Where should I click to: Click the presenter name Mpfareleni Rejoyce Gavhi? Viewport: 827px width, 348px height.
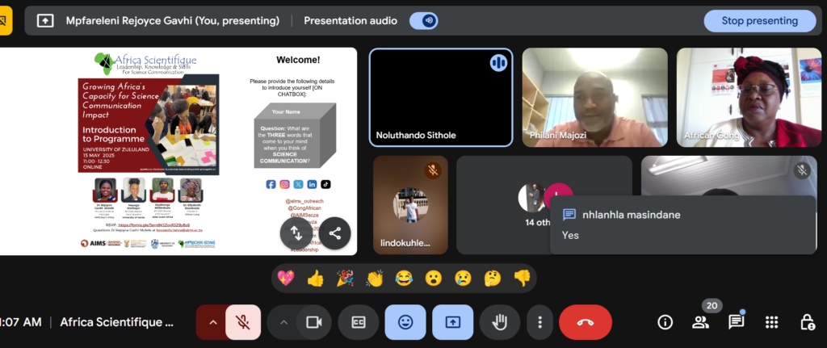pos(173,21)
